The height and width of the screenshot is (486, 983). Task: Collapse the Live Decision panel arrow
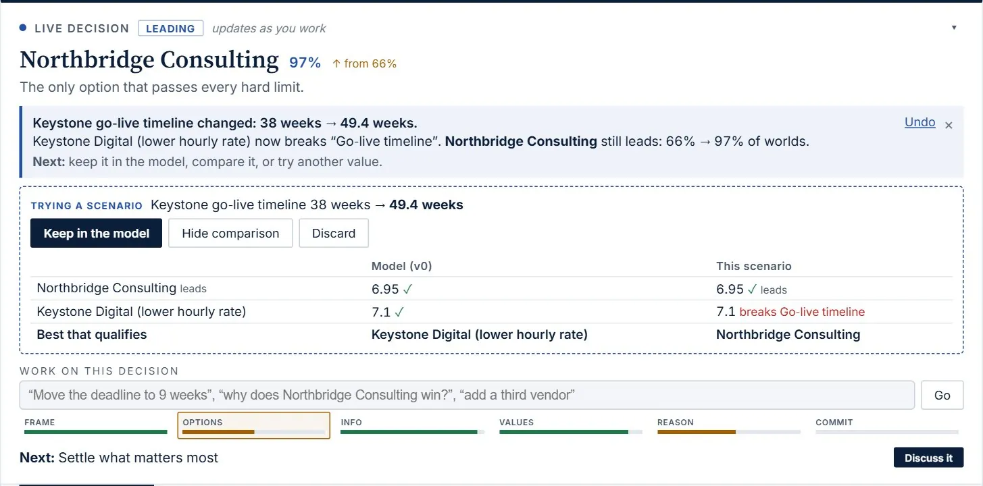click(954, 28)
